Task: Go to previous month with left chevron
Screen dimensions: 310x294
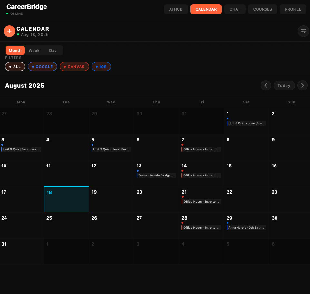Action: click(266, 85)
